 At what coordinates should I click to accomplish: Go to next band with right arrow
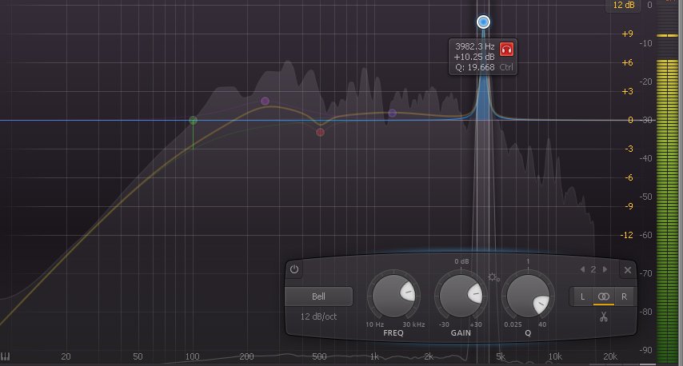click(x=605, y=269)
